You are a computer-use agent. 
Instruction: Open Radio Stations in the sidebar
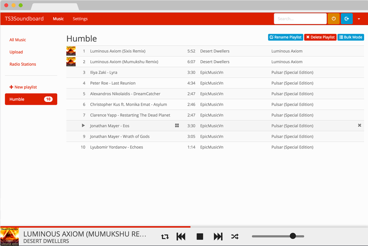coord(23,64)
